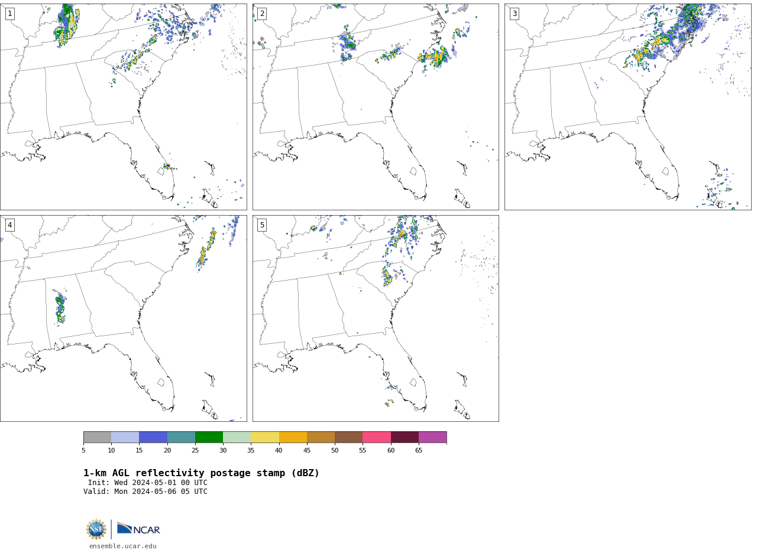Image resolution: width=757 pixels, height=553 pixels.
Task: Click the yellow 35-40 dBZ swatch
Action: click(265, 437)
